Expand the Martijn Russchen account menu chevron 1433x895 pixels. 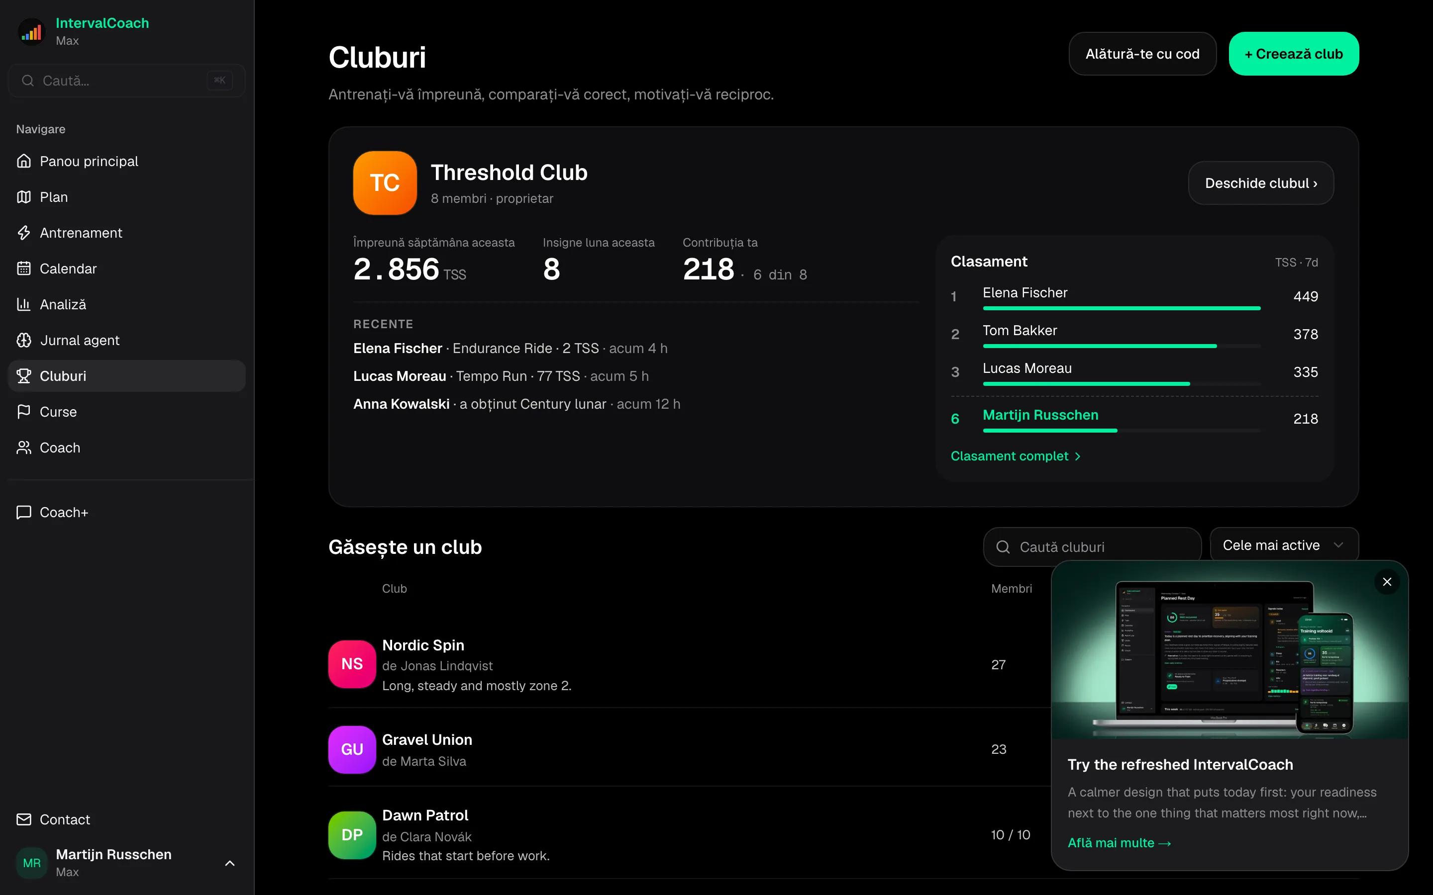230,863
